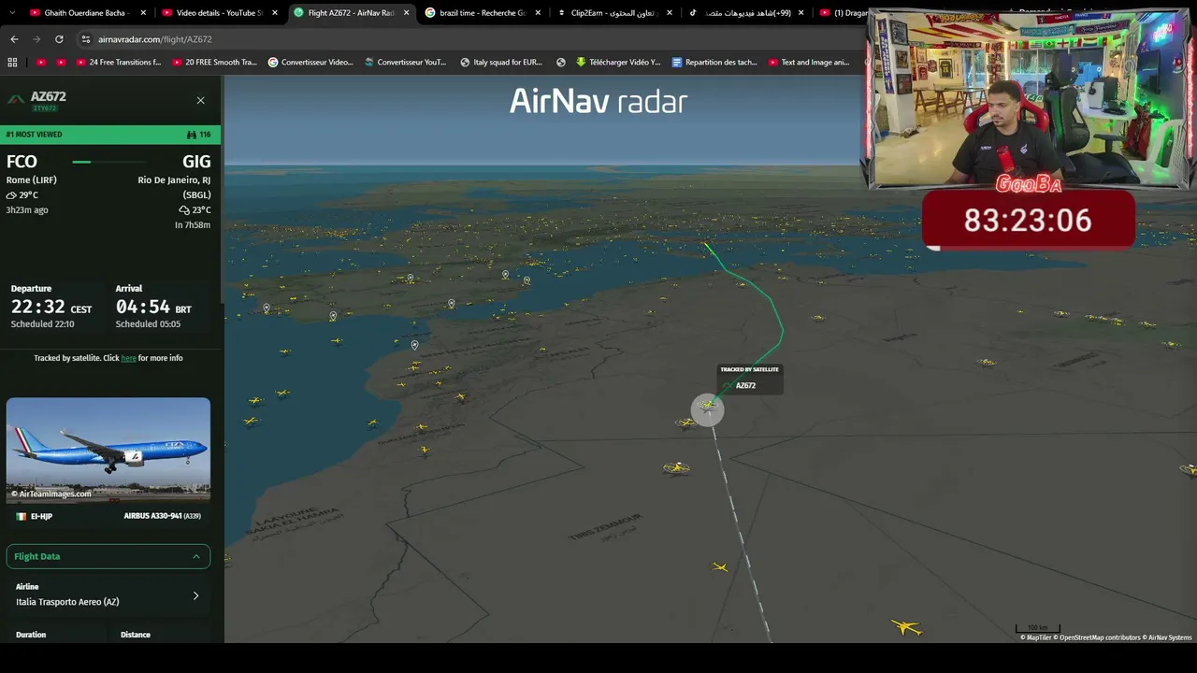The width and height of the screenshot is (1197, 673).
Task: Open the MapTiler attribution link
Action: tap(1038, 637)
